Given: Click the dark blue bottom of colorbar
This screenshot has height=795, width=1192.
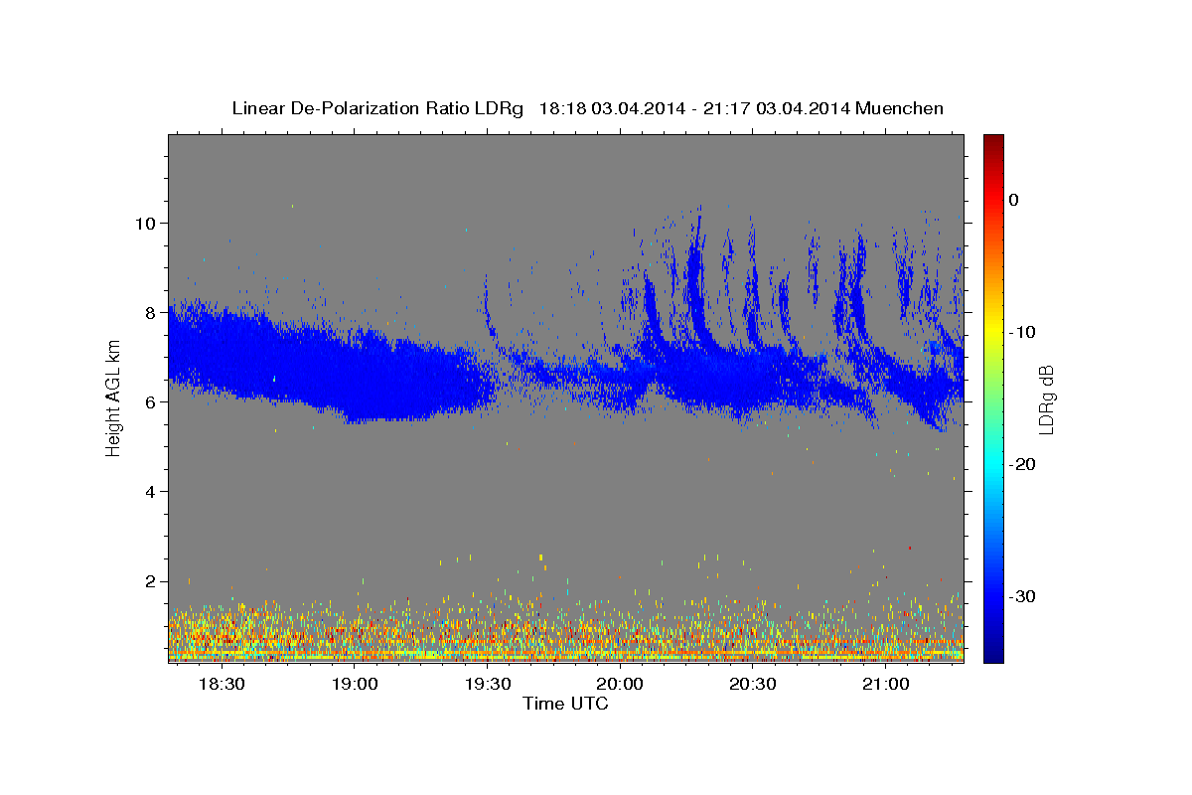Looking at the screenshot, I should 993,655.
